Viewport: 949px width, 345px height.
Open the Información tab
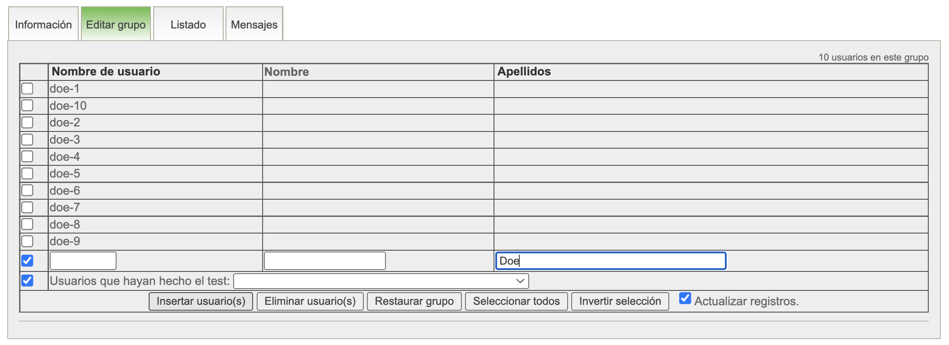pyautogui.click(x=43, y=24)
